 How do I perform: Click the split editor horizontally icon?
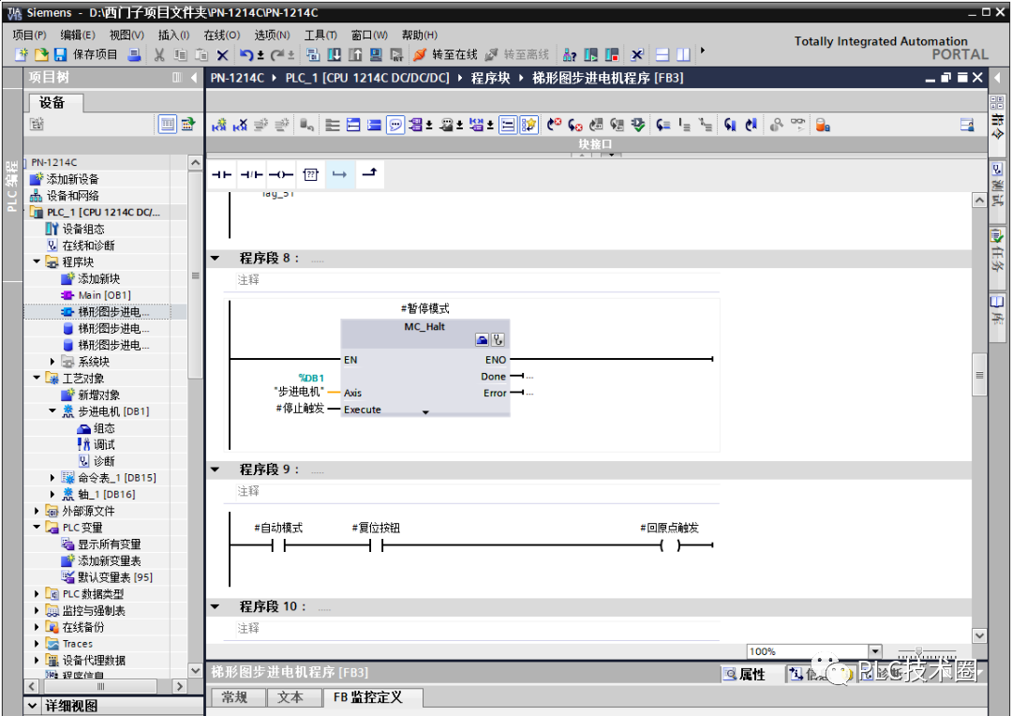pyautogui.click(x=662, y=55)
